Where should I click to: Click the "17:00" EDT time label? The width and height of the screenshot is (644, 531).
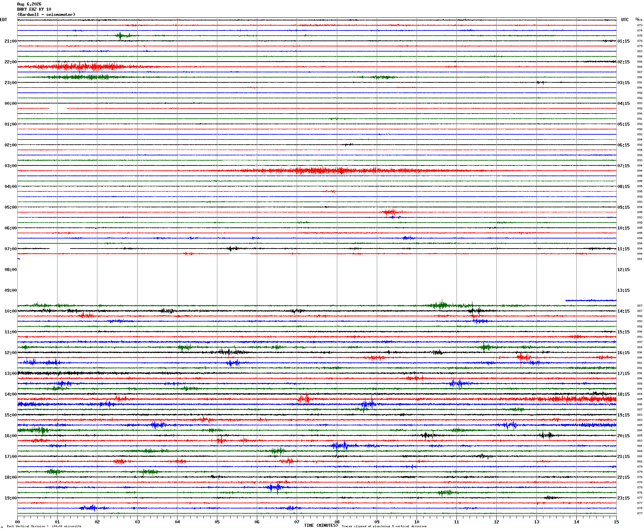pyautogui.click(x=10, y=457)
